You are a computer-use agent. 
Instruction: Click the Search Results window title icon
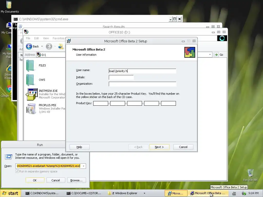(x=21, y=26)
